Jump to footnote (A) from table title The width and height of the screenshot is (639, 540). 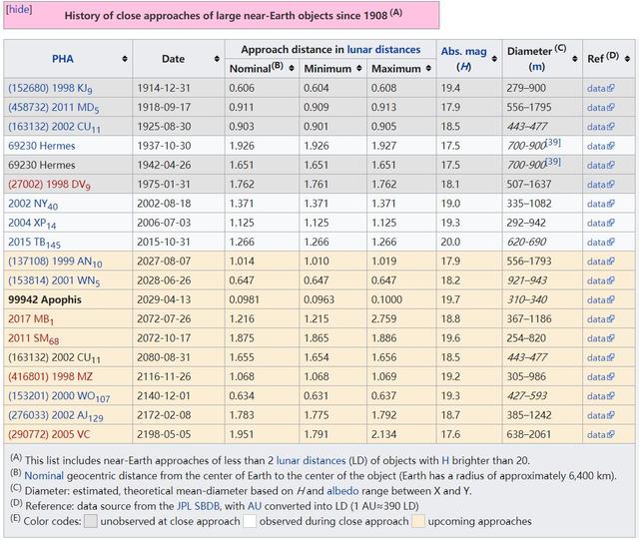[395, 13]
